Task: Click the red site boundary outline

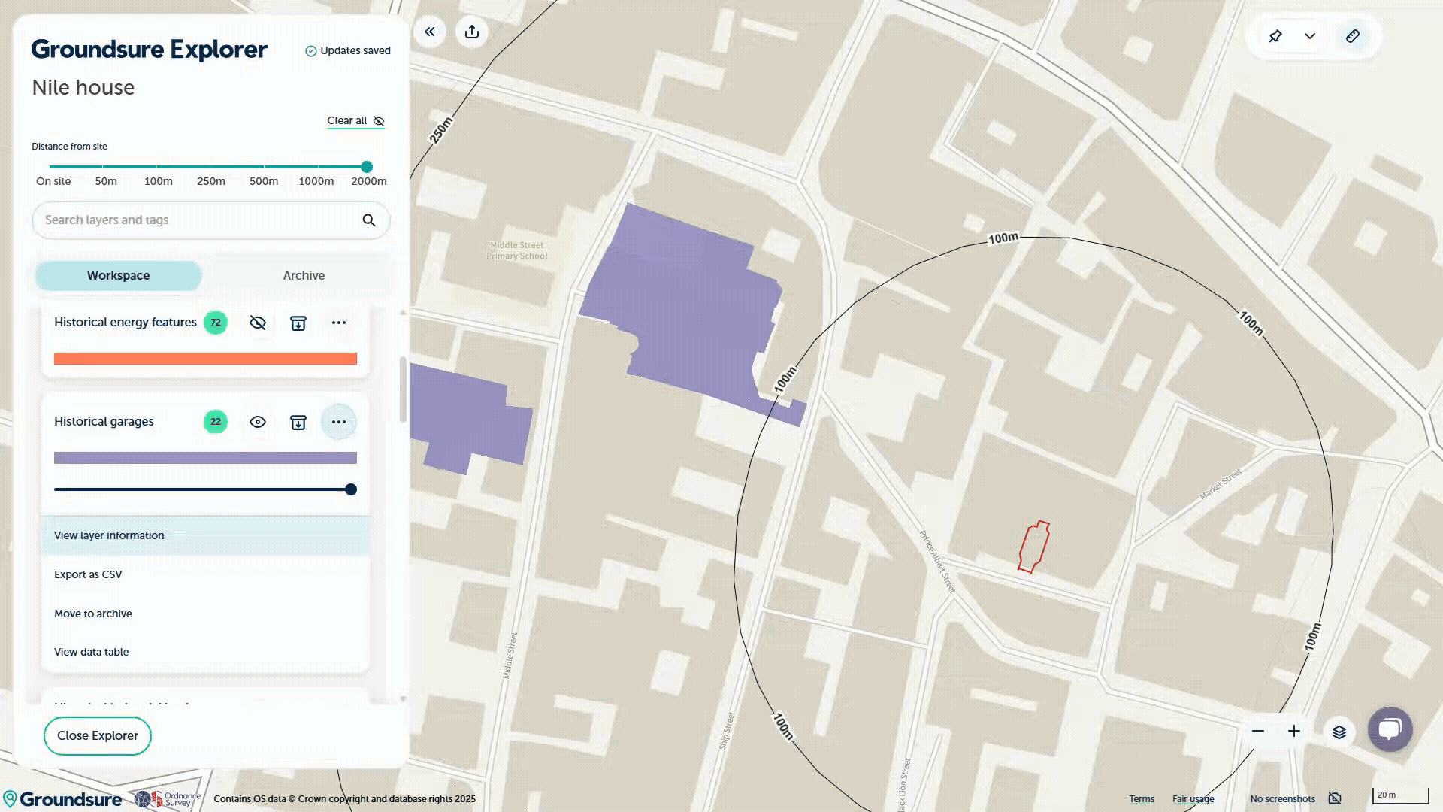Action: tap(1033, 547)
